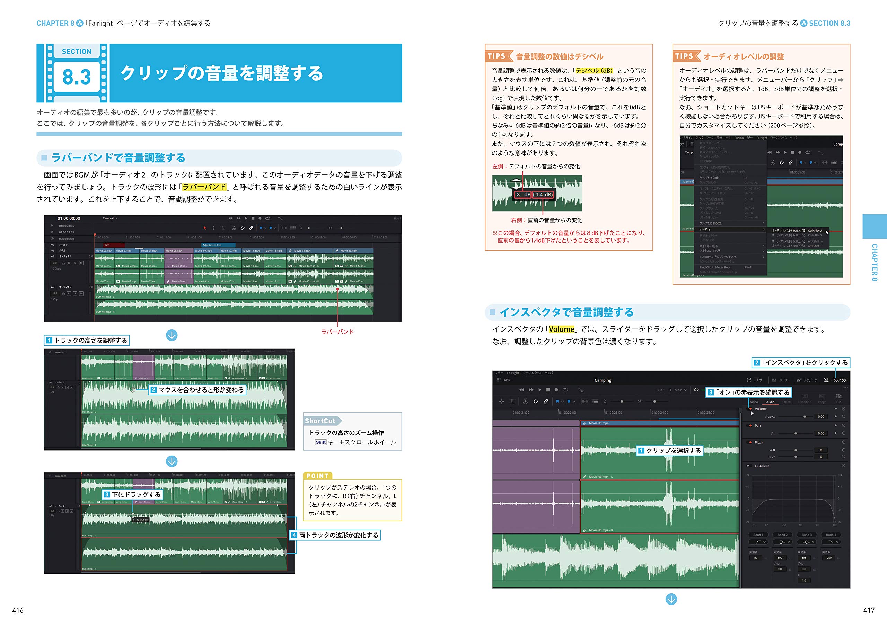Click the Band 3 button
This screenshot has height=626, width=887.
point(806,535)
